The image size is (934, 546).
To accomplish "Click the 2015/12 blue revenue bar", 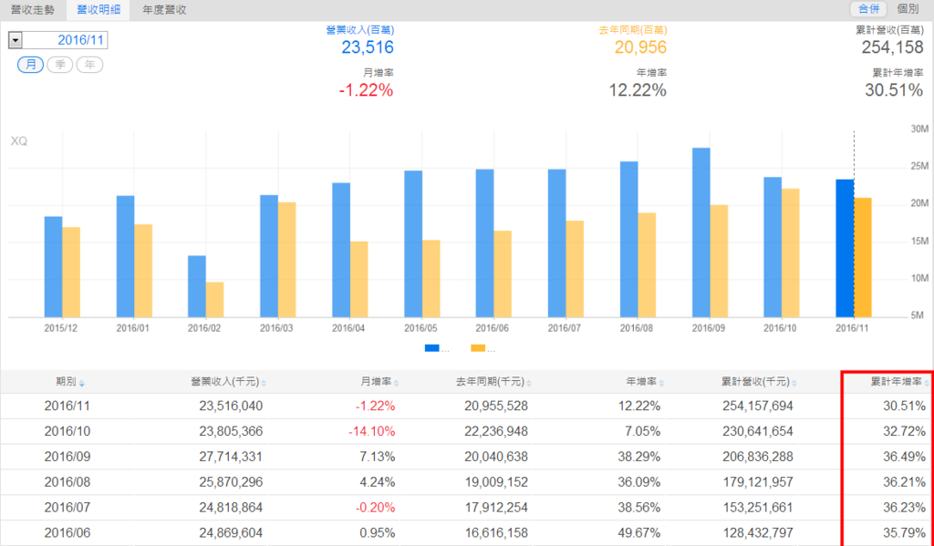I will click(53, 267).
